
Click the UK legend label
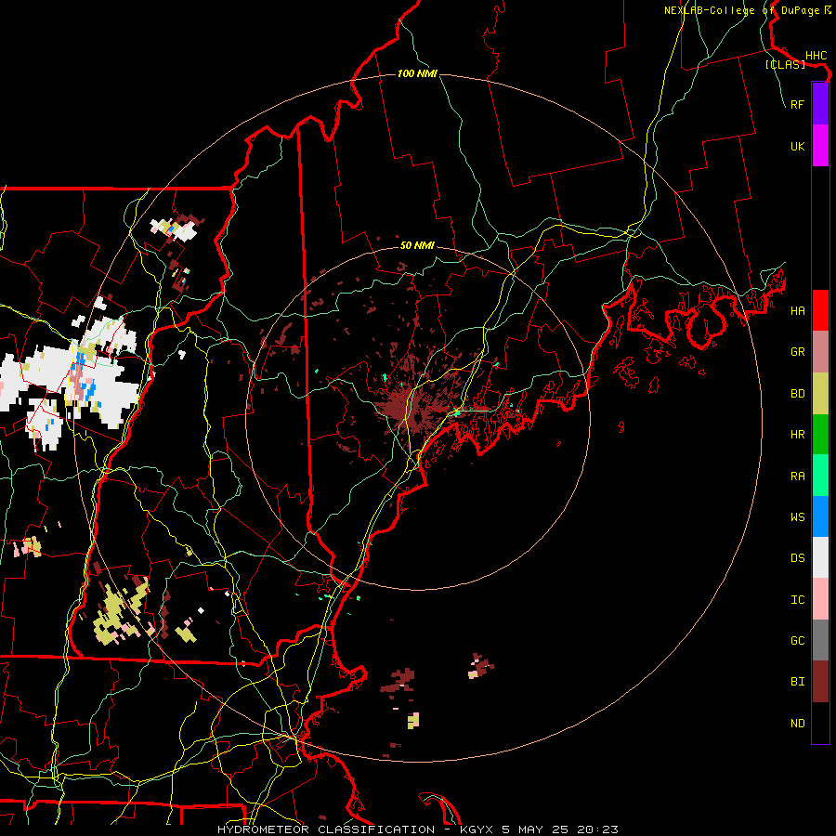tap(797, 146)
